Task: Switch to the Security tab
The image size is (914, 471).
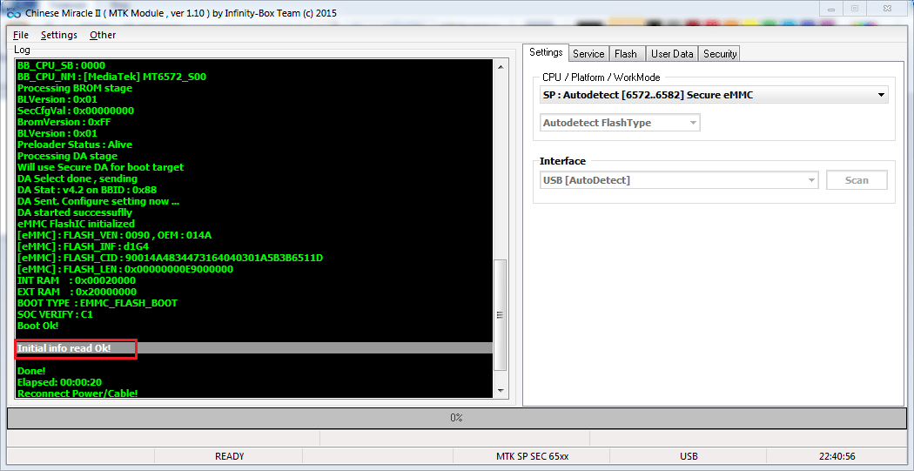Action: pyautogui.click(x=720, y=54)
